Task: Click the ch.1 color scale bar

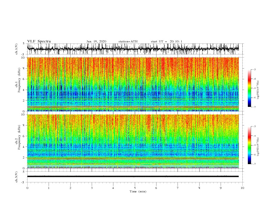Action: click(x=249, y=88)
